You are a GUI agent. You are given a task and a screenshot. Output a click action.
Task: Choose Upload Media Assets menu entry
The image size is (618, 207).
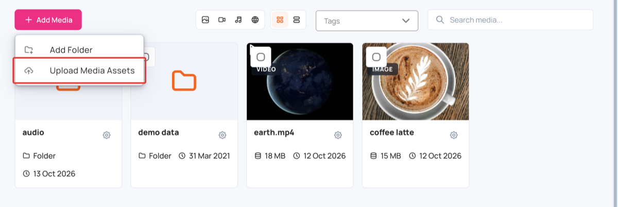[x=79, y=71]
